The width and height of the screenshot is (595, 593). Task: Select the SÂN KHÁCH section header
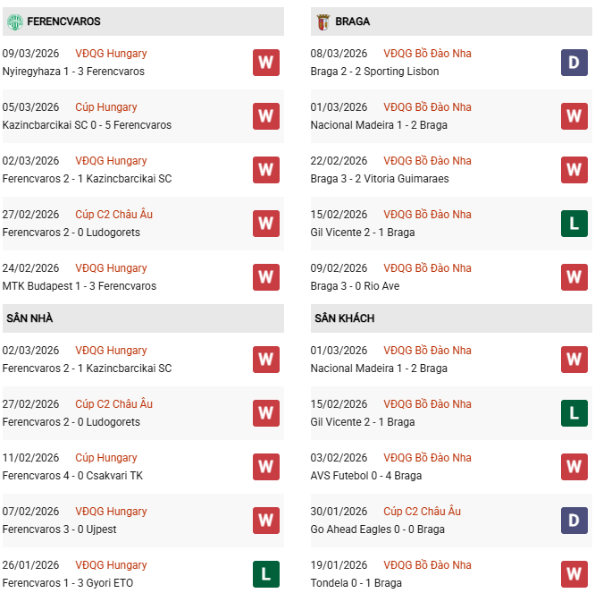pyautogui.click(x=344, y=318)
